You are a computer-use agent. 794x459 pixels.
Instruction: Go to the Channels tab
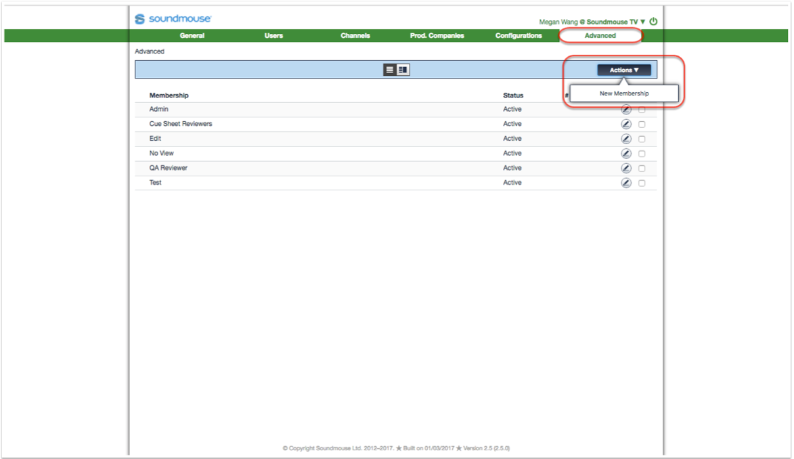(355, 35)
